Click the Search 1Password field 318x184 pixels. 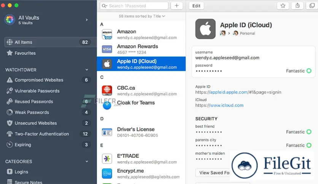coord(134,6)
